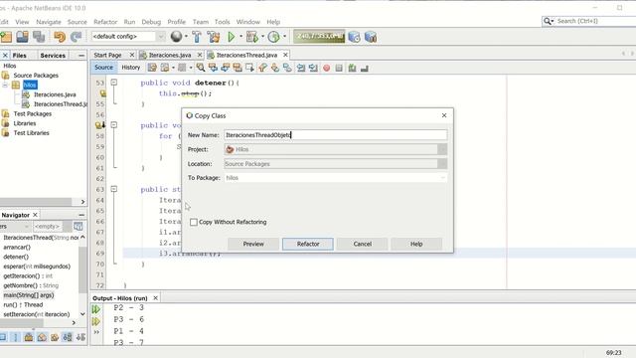The width and height of the screenshot is (636, 358).
Task: Click Toggle Highlight Search editor icon
Action: coord(238,68)
